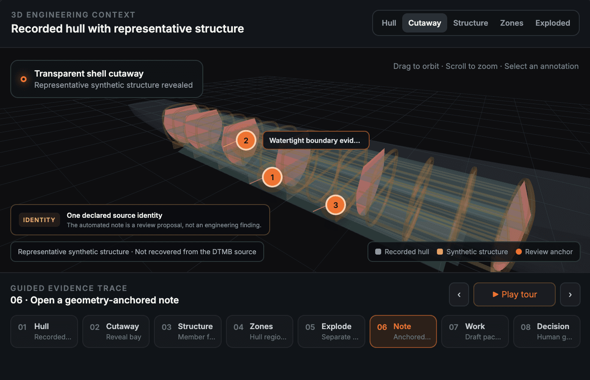Viewport: 590px width, 380px height.
Task: Advance to the next tour step arrow
Action: click(x=570, y=294)
